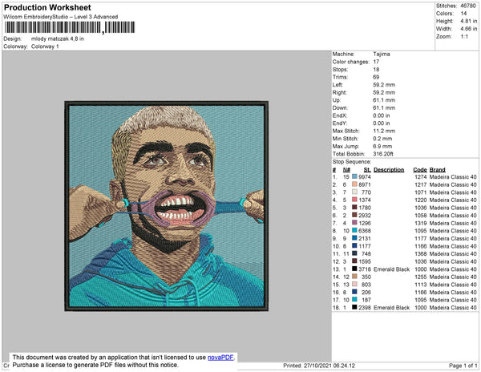Select stitch count '2932' in stop 6
The height and width of the screenshot is (372, 481).
coord(365,216)
